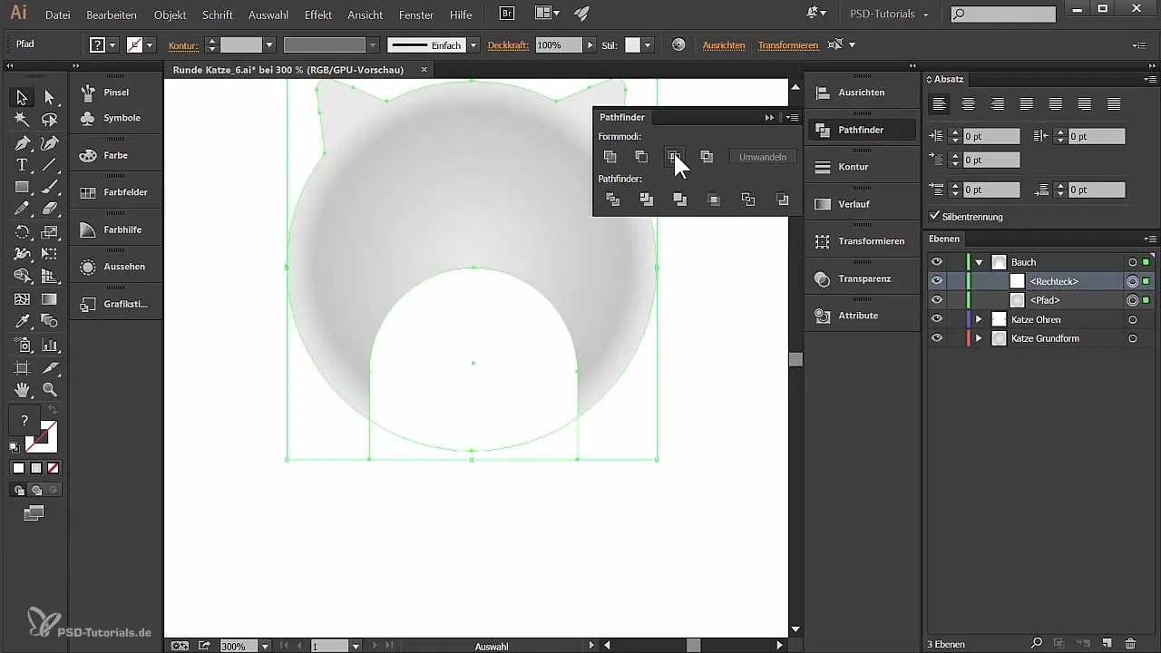1161x653 pixels.
Task: Open the Datei menu
Action: tap(57, 15)
